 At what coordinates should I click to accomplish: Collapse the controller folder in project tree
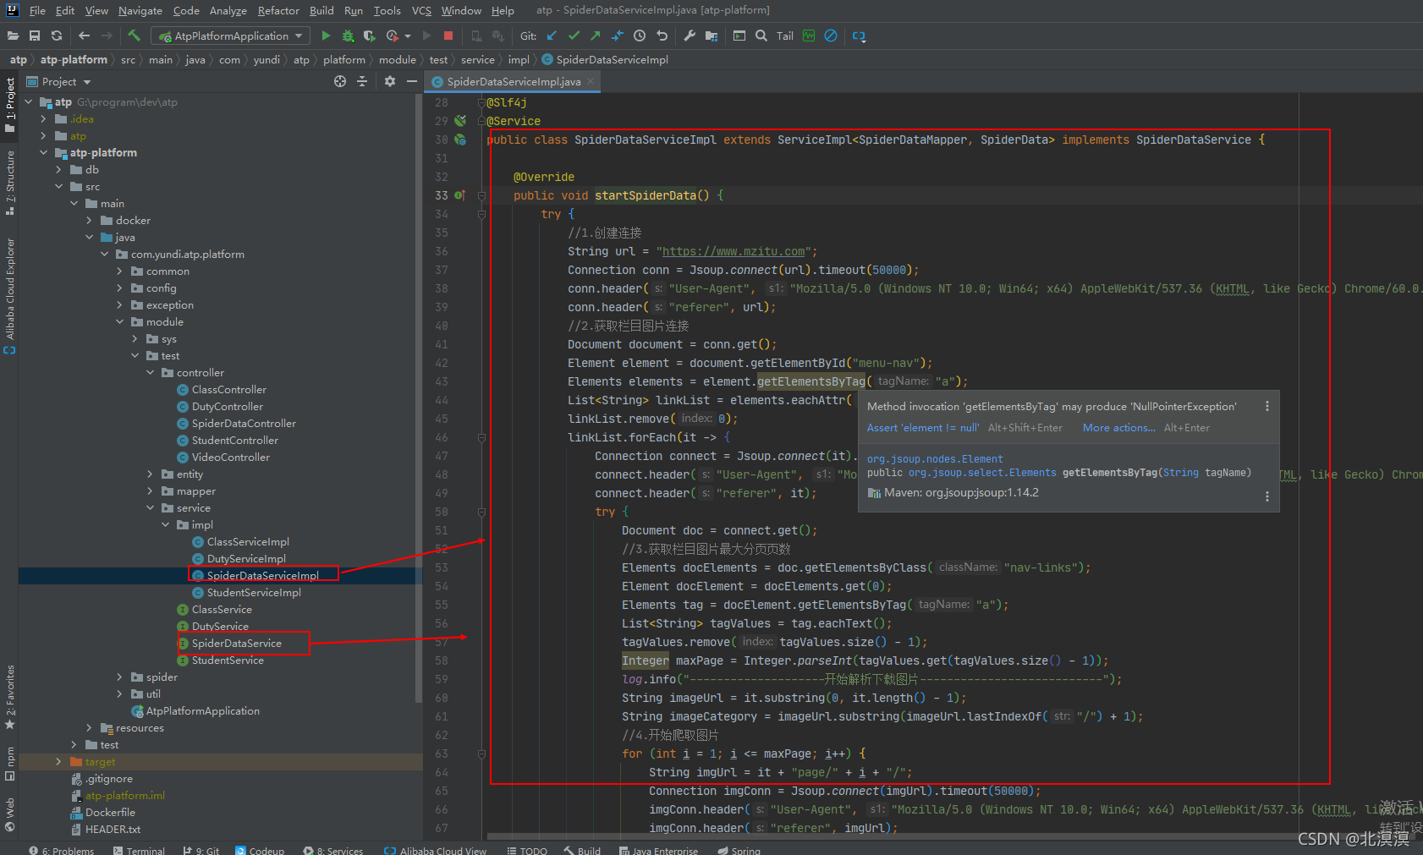click(x=151, y=373)
